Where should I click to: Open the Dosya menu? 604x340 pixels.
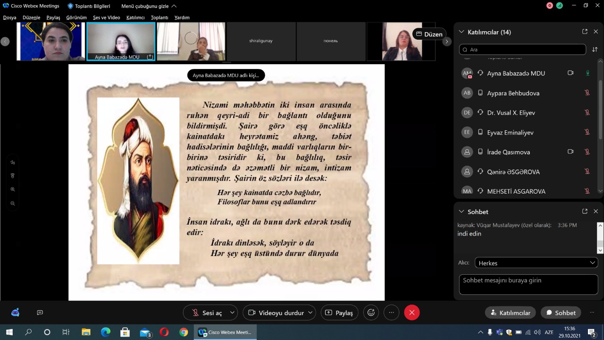[10, 17]
